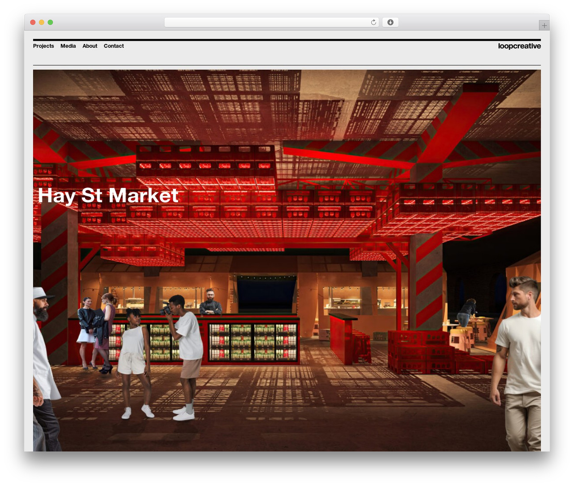The height and width of the screenshot is (486, 574).
Task: Select the Contact link
Action: 114,46
